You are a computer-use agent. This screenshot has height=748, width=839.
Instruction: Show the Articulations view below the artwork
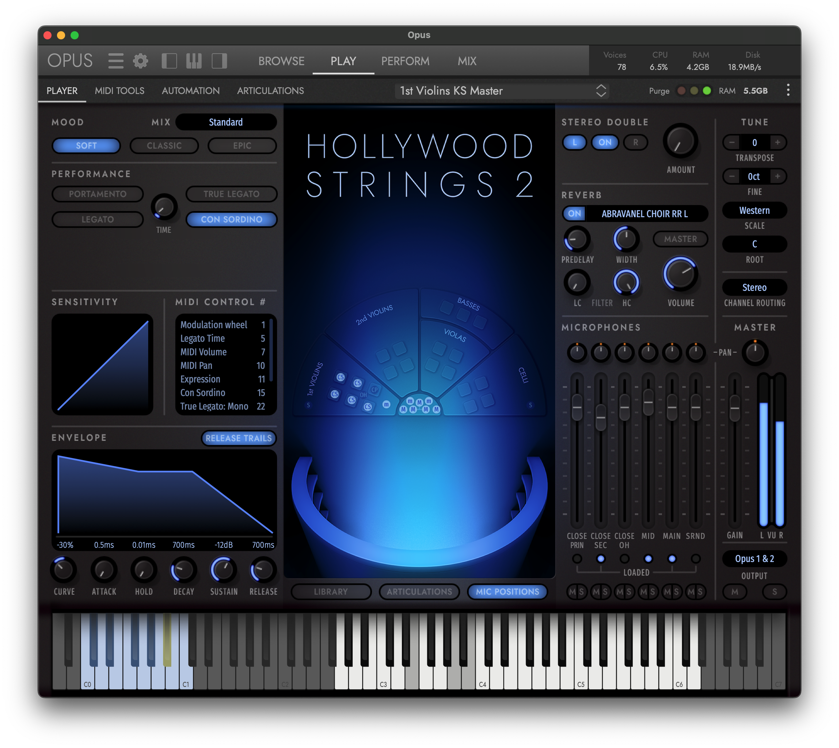419,592
